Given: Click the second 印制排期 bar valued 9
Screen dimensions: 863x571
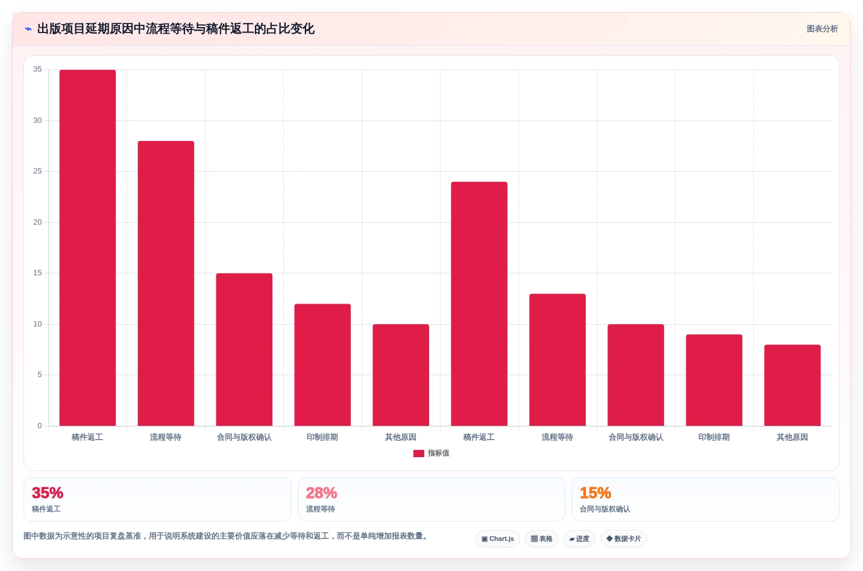Looking at the screenshot, I should (714, 380).
